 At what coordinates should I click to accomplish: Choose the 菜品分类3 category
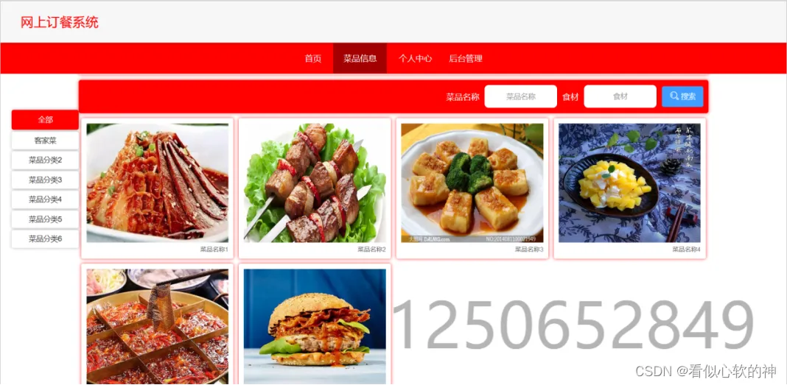point(45,180)
